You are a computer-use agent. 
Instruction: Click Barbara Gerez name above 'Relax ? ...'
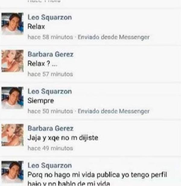pos(50,54)
